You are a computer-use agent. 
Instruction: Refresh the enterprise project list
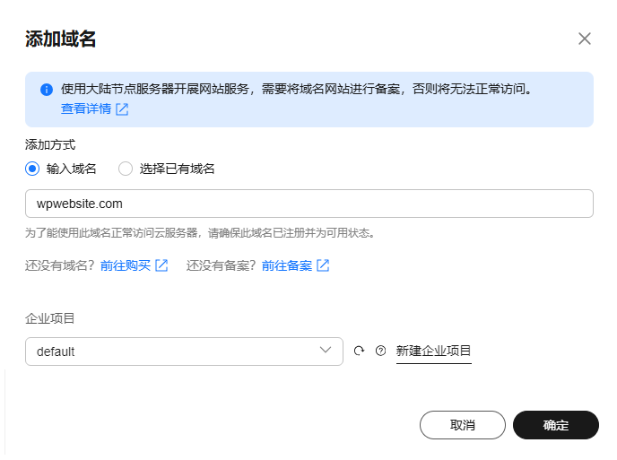coord(359,351)
